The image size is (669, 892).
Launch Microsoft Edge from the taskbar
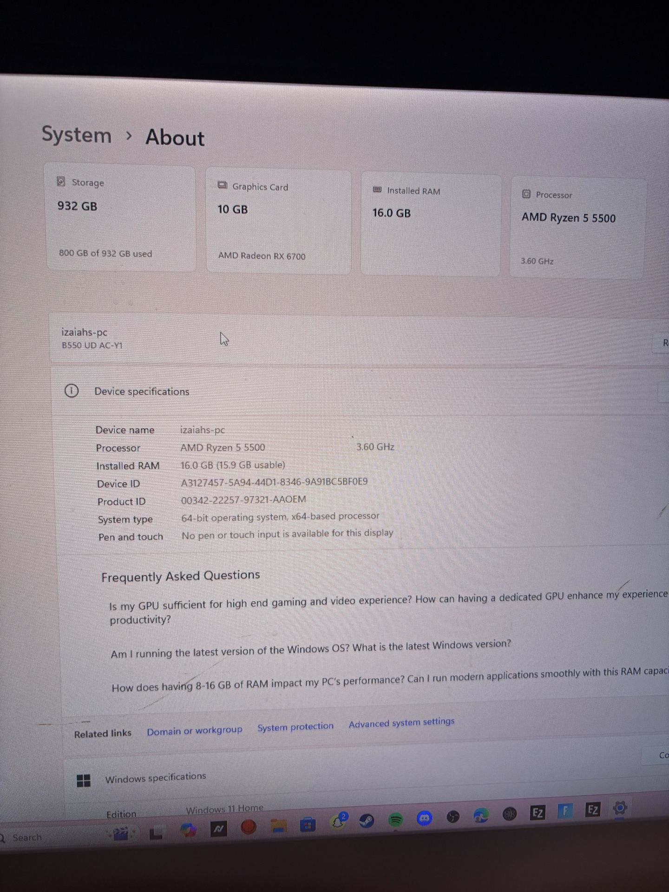click(481, 815)
